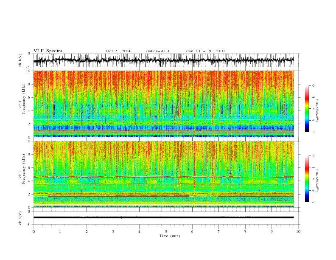Screen dimensions: 336x260
Task: Click the time axis tick label "7"
Action: click(x=219, y=232)
